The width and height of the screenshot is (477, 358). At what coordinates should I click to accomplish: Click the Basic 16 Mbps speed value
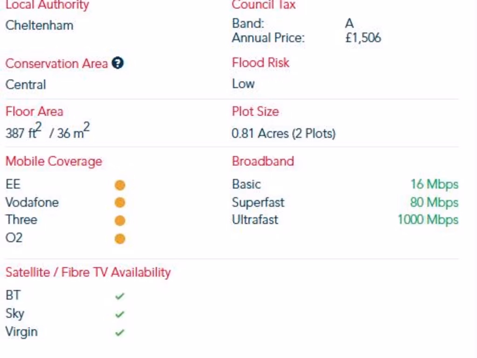coord(434,184)
